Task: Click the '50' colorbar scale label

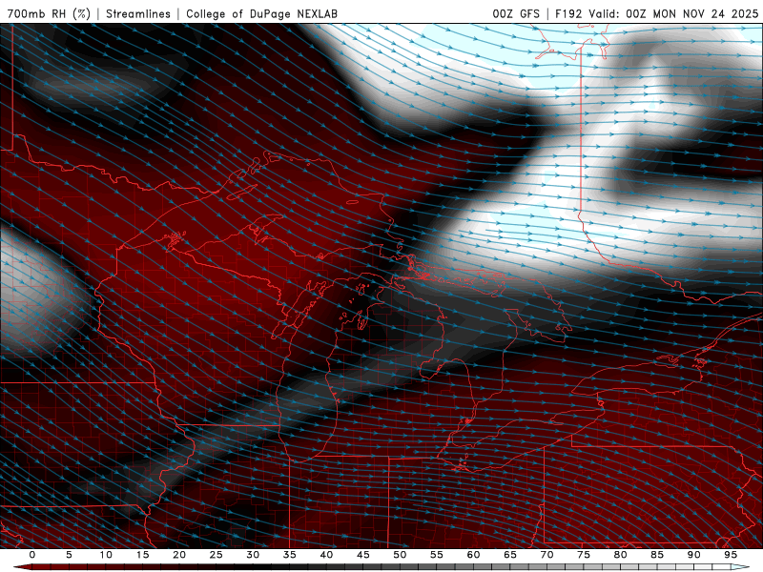Action: click(400, 555)
